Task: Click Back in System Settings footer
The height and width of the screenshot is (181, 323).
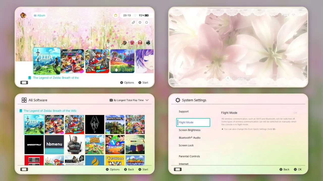Action: point(284,169)
